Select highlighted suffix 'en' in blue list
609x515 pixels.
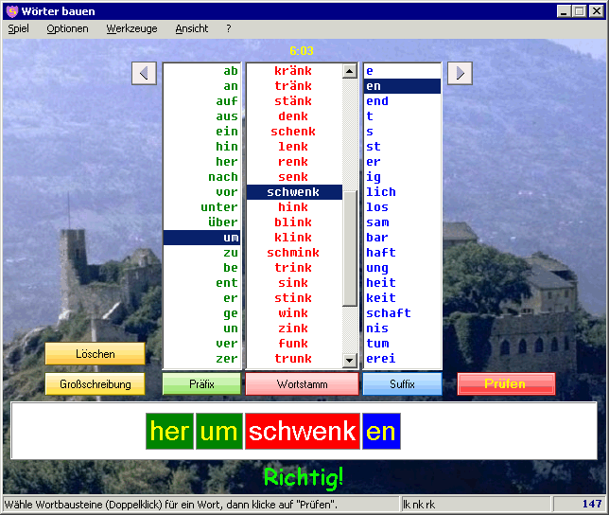click(403, 86)
